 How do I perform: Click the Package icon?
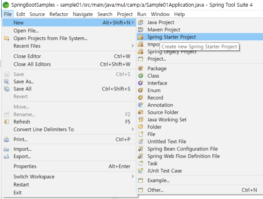coord(140,69)
